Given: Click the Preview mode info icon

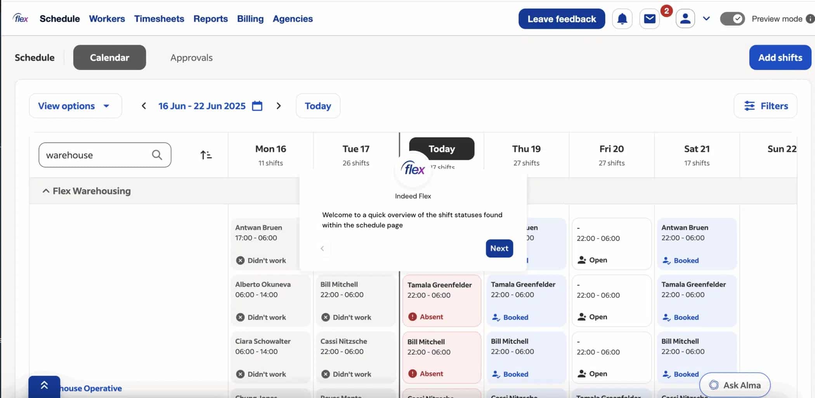Looking at the screenshot, I should click(x=810, y=19).
